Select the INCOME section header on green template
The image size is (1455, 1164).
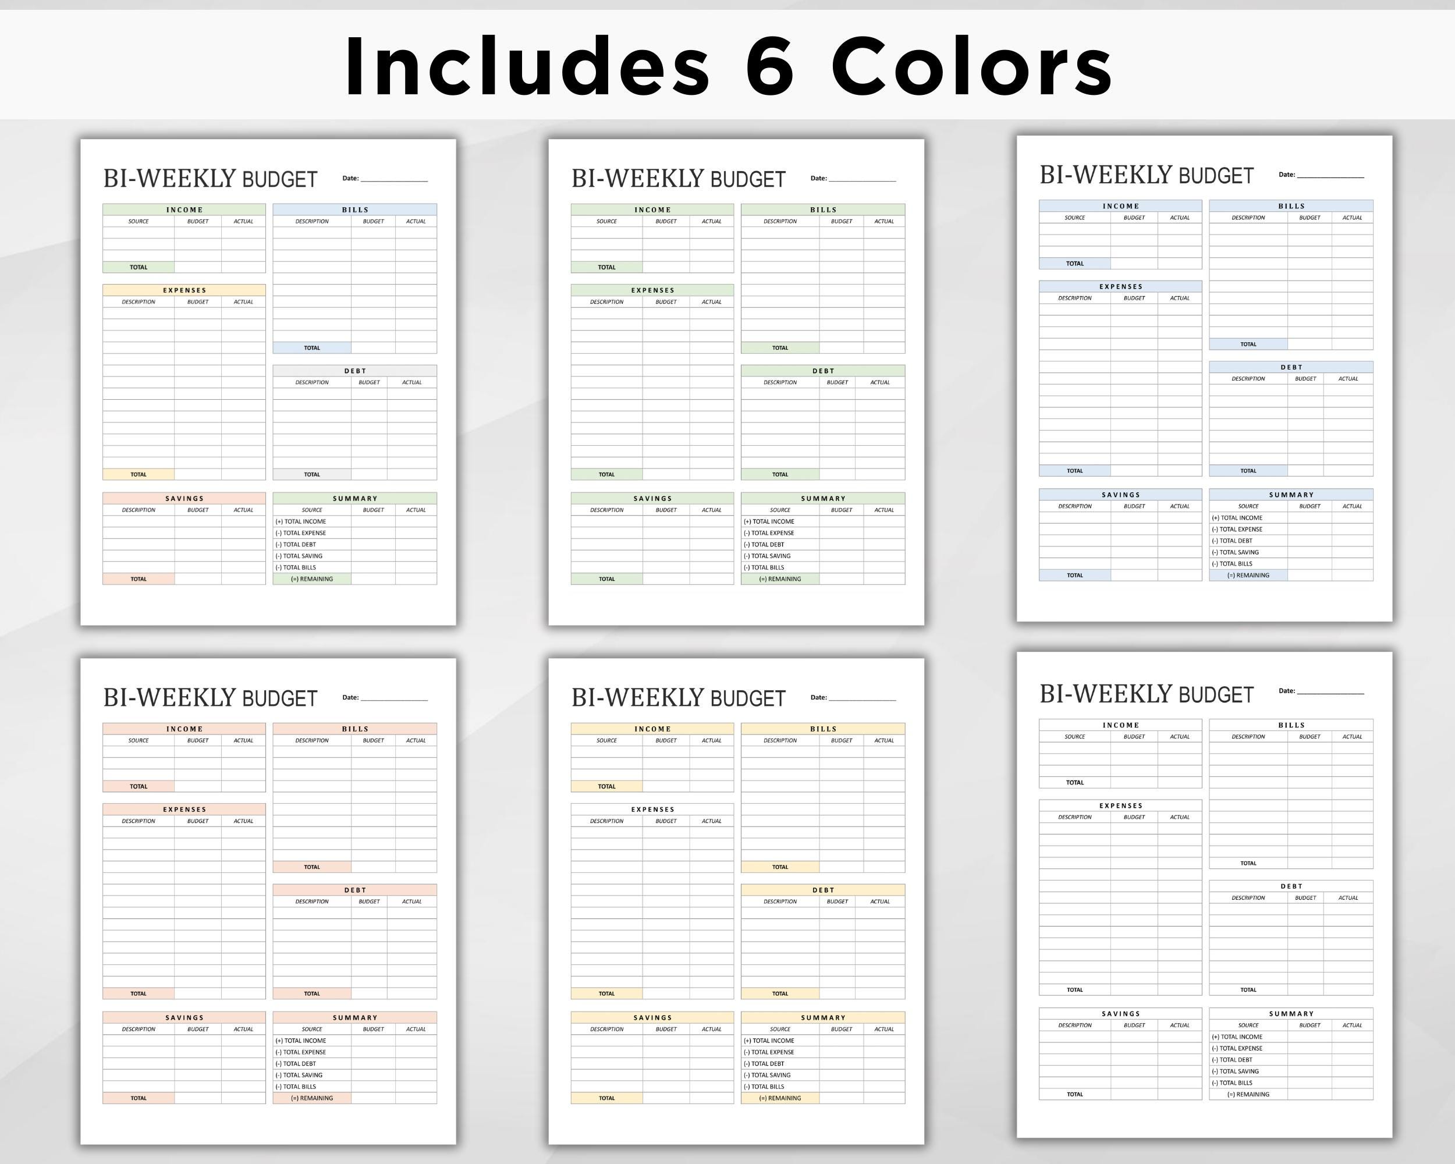652,210
